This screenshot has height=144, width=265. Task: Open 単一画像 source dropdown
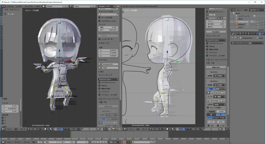point(219,97)
